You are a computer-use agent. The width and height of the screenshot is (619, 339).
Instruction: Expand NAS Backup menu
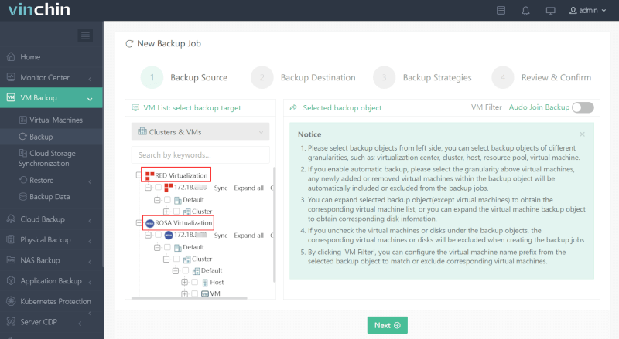(x=51, y=260)
